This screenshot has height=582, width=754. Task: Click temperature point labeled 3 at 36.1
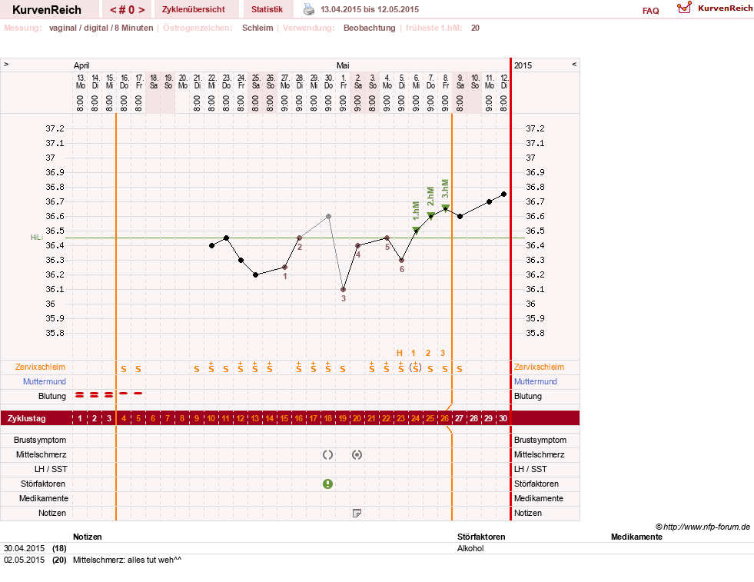pos(343,290)
